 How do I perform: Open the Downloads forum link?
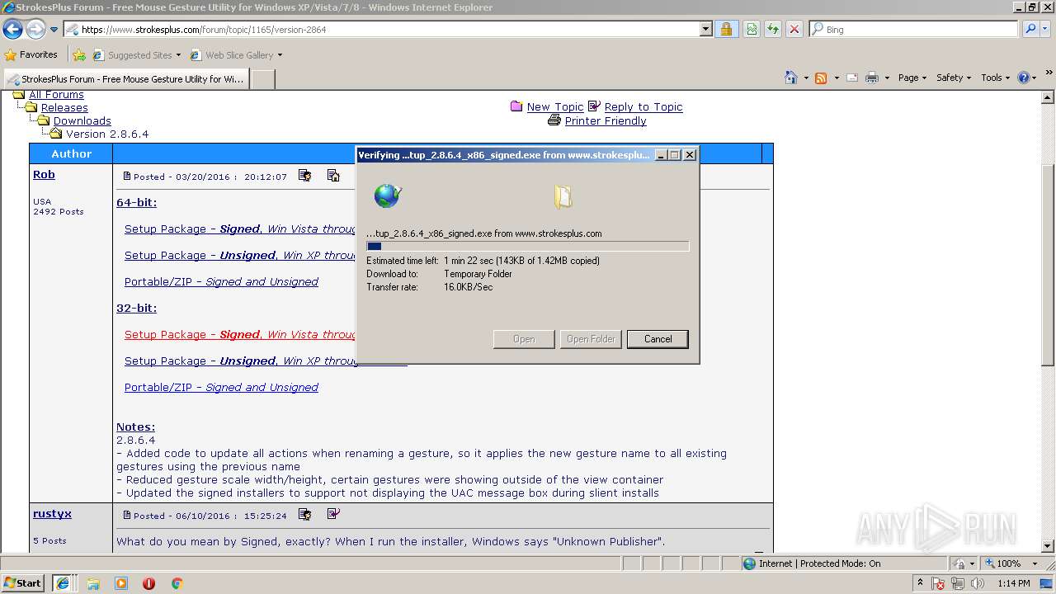pos(82,121)
